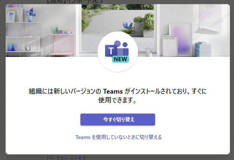Click the people silhouettes in the Teams logo
Viewport: 234px width, 160px height.
(x=121, y=48)
